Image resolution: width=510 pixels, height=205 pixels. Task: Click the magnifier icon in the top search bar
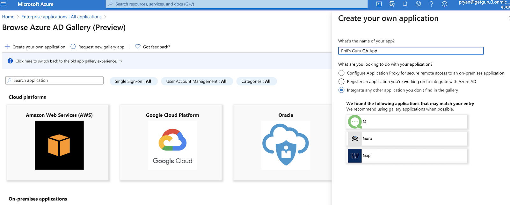tap(111, 4)
